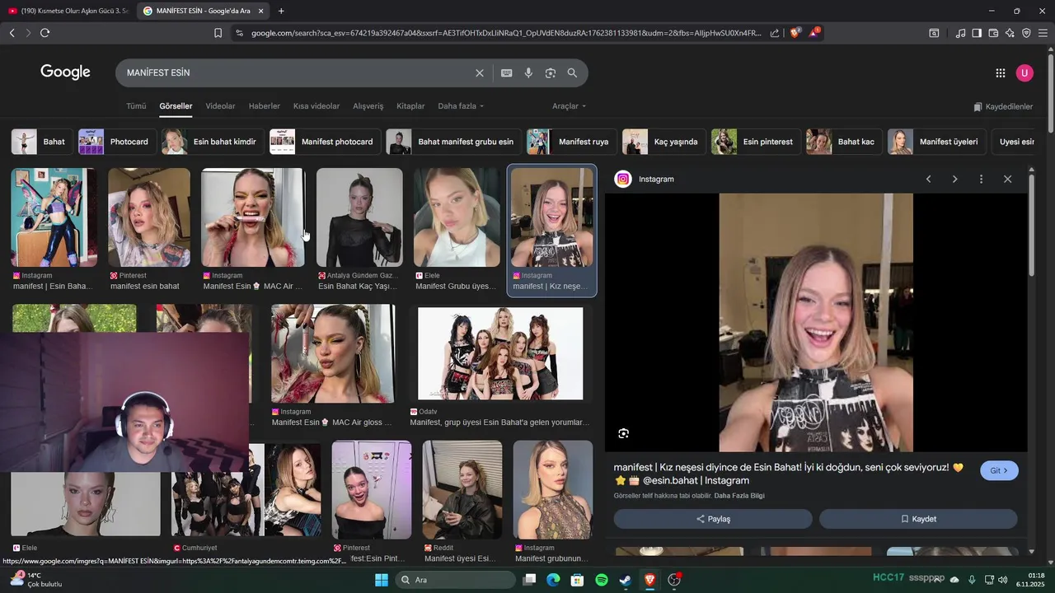Bookmark this page from address bar

point(218,33)
